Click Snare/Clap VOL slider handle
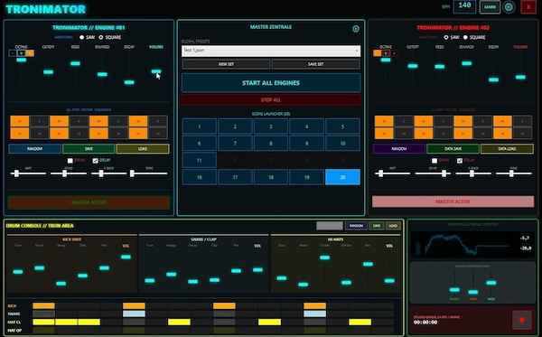 [x=257, y=270]
